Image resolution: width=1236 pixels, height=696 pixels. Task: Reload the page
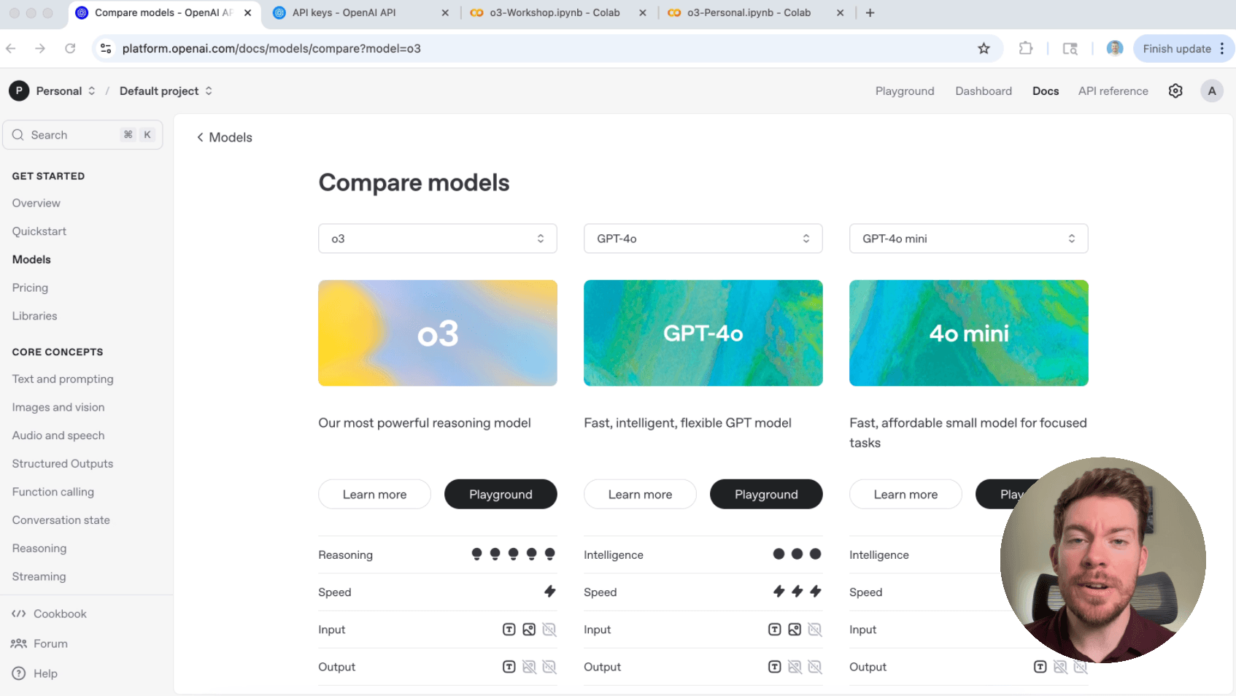(x=70, y=49)
